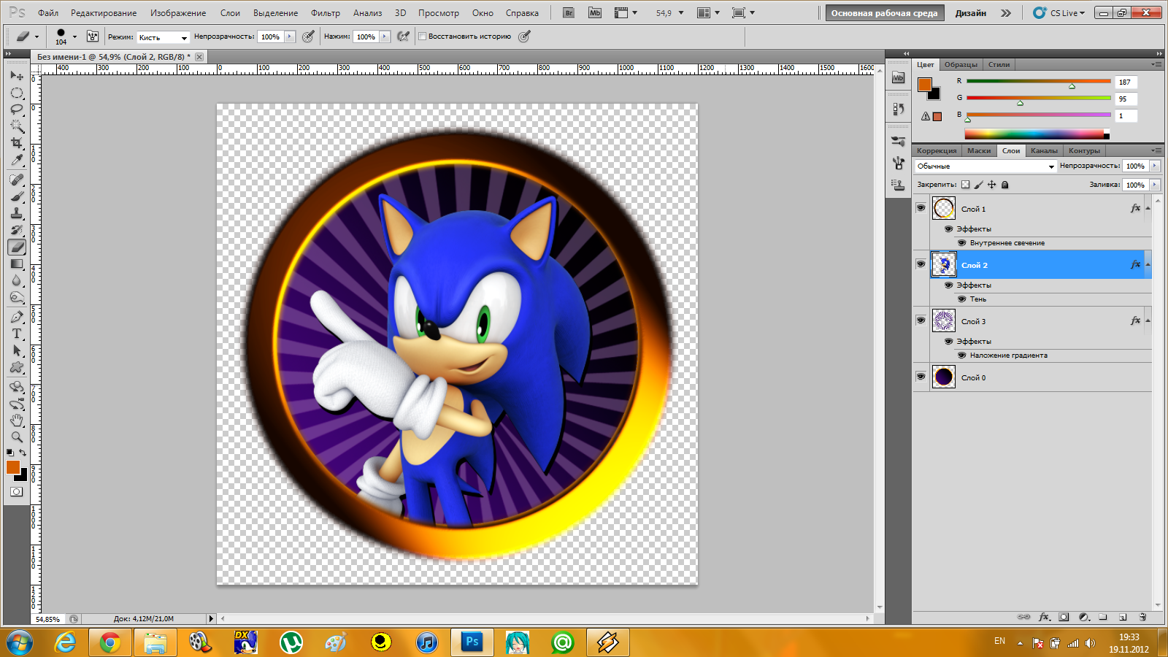
Task: Hide the Слой 0 layer
Action: point(921,377)
